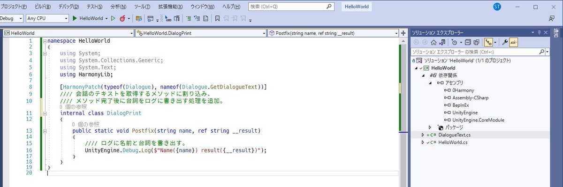Image resolution: width=563 pixels, height=187 pixels.
Task: Click the Find in Files folder icon
Action: [138, 18]
